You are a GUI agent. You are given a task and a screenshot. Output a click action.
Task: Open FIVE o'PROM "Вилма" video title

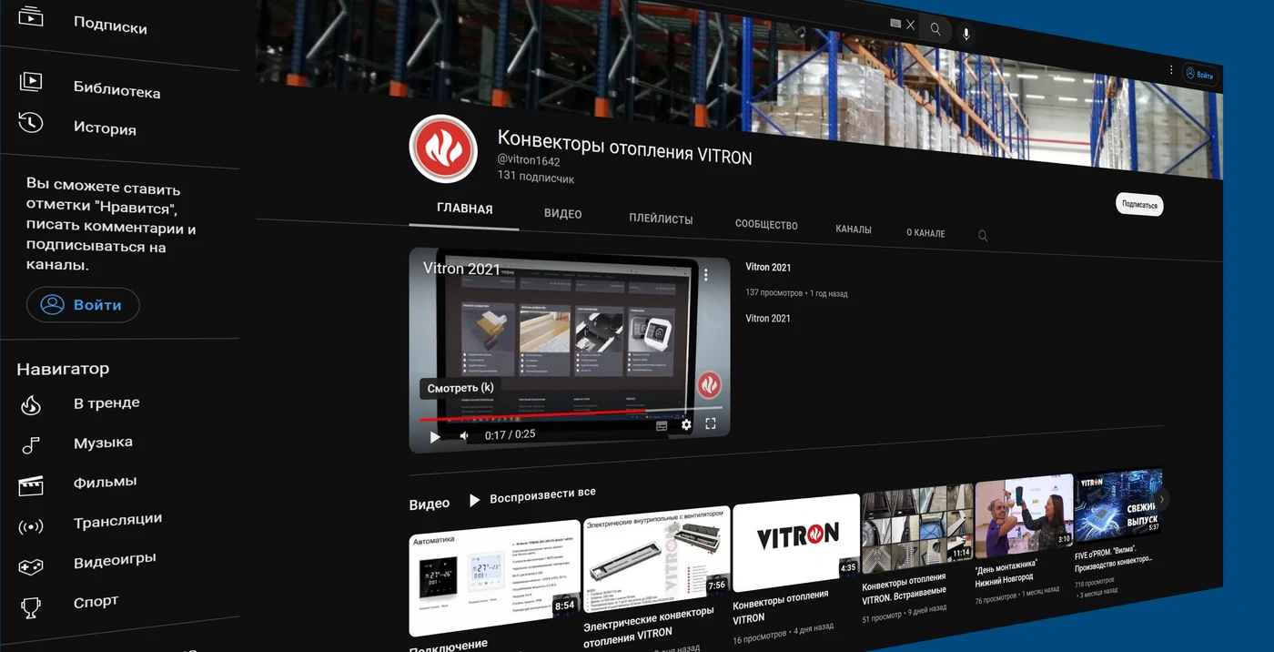click(1114, 558)
